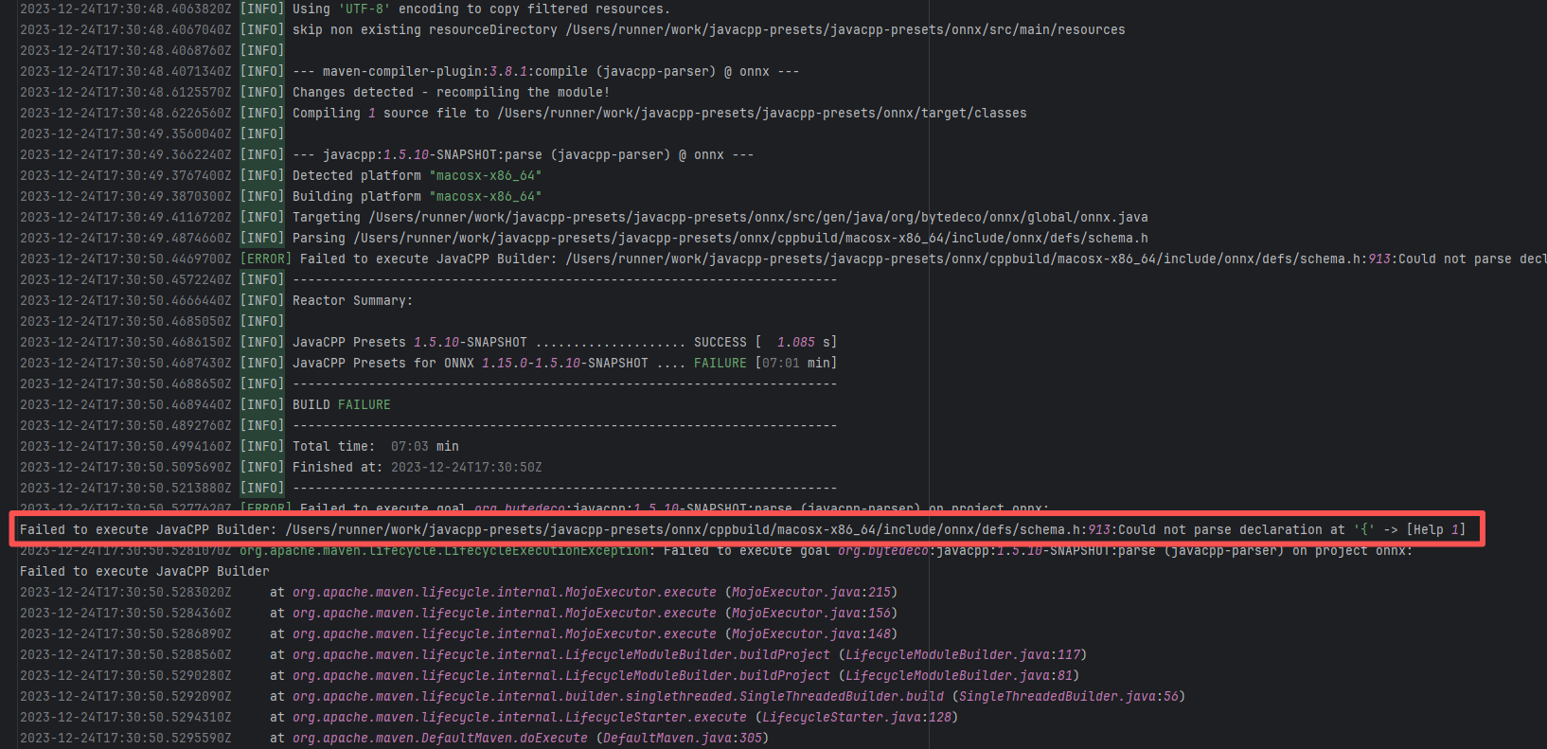Click the MojoExecutor.java:148 stack trace link
1547x749 pixels.
pos(811,633)
